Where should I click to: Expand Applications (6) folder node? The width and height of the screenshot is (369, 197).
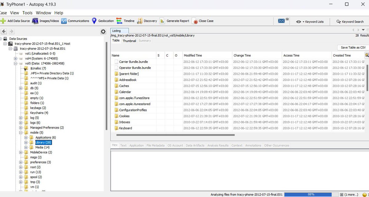coord(26,137)
